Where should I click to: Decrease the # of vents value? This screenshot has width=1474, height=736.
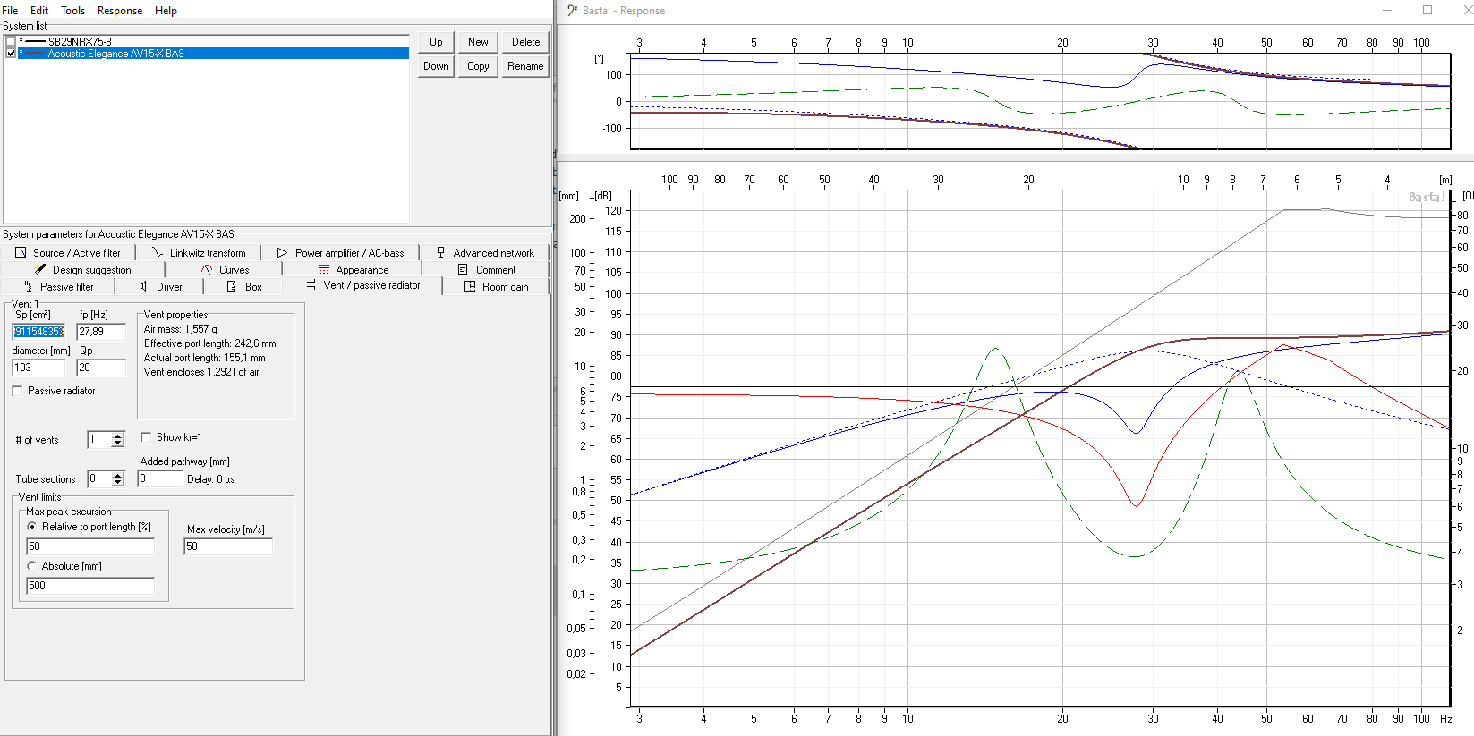coord(118,444)
